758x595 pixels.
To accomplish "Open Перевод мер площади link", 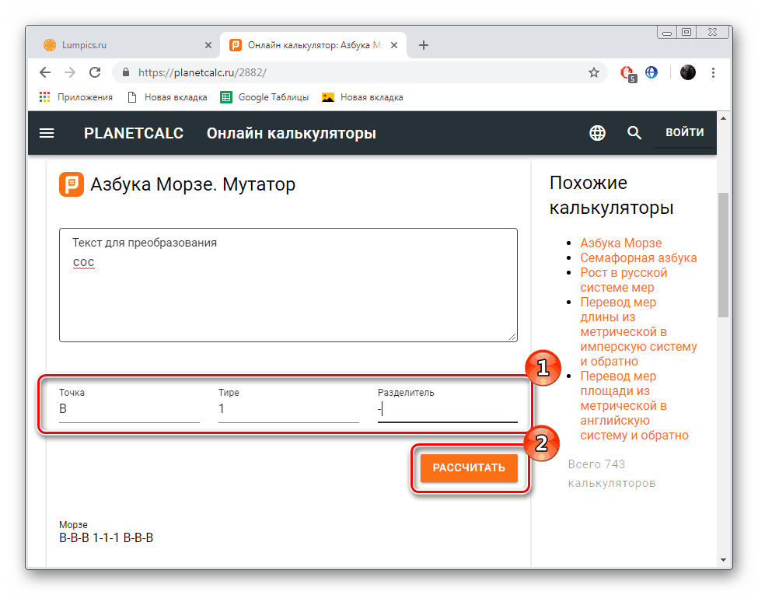I will click(634, 405).
